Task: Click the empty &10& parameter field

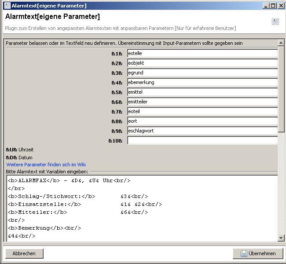Action: click(x=202, y=140)
